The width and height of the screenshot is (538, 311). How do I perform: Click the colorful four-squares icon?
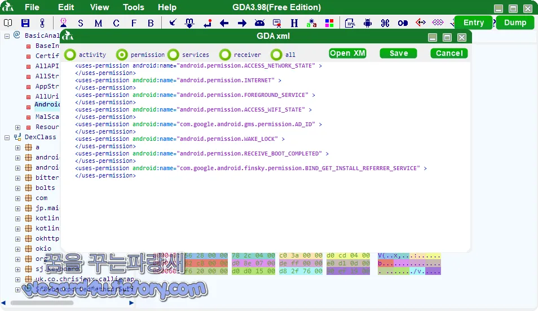click(x=329, y=23)
